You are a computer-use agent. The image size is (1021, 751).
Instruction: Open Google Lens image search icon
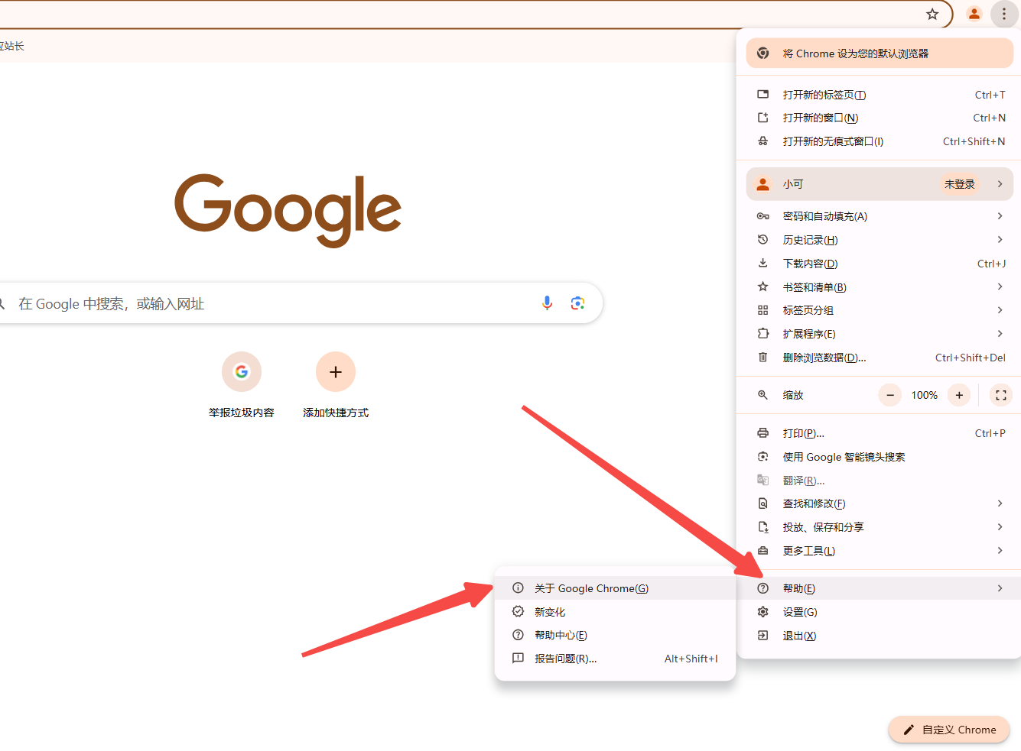click(578, 303)
